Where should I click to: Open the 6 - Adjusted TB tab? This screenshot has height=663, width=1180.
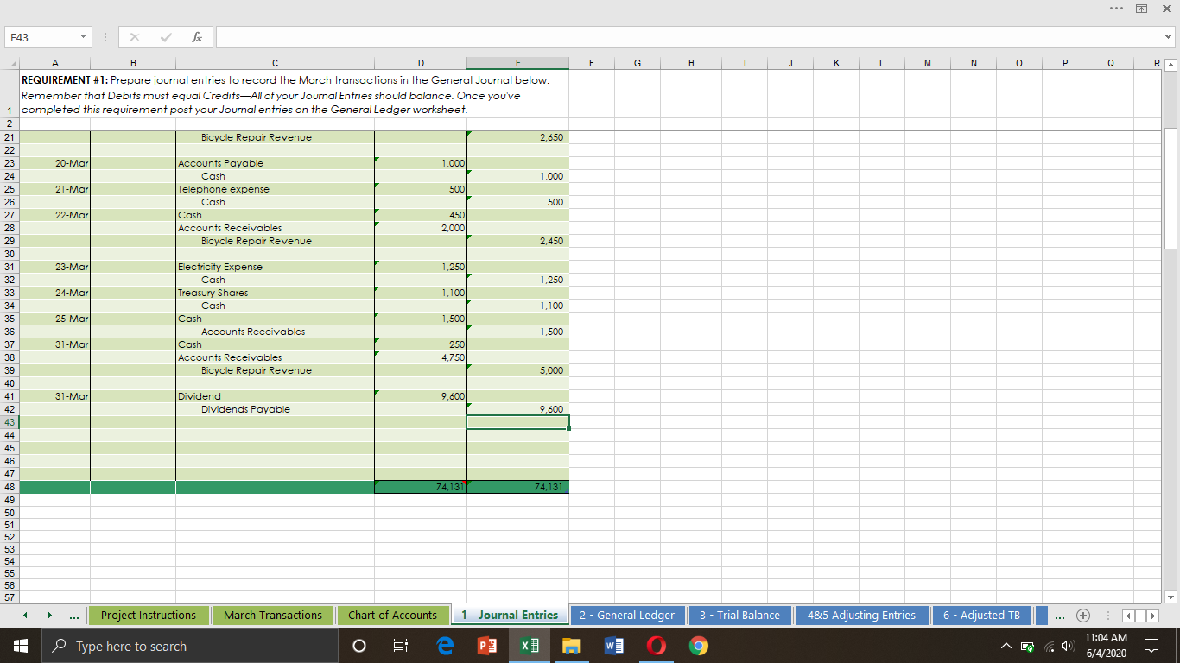pos(981,616)
